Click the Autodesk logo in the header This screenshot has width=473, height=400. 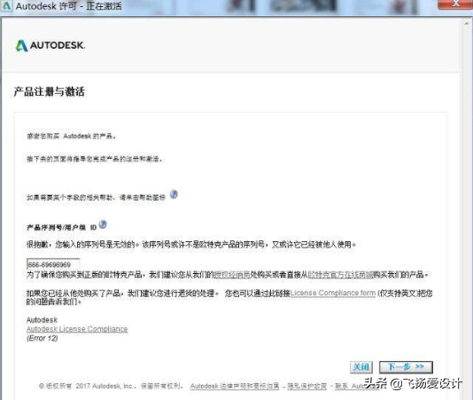[x=50, y=45]
